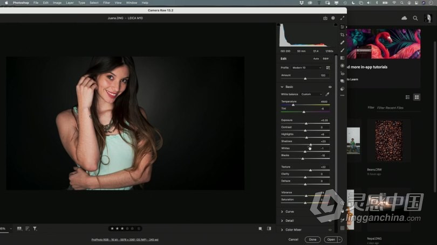Viewport: 437px width, 245px height.
Task: Open the profile browser grid icon
Action: pos(327,68)
